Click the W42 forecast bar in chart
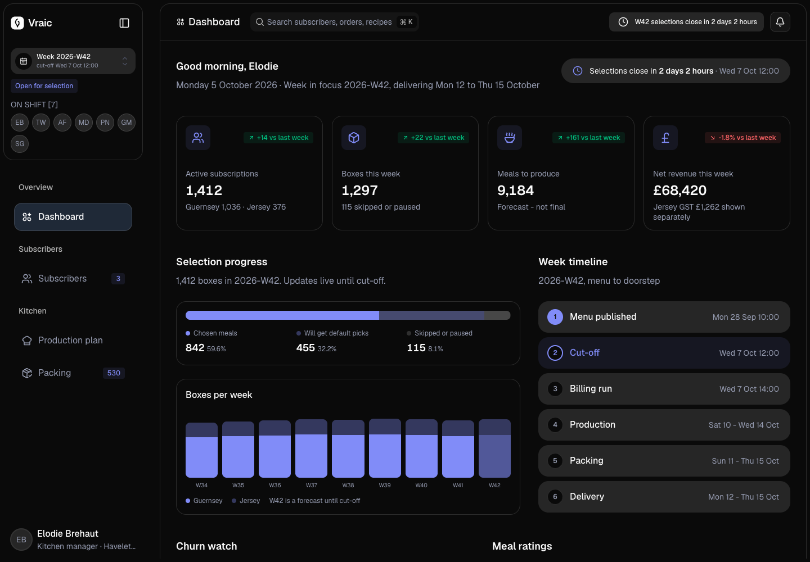 [494, 448]
